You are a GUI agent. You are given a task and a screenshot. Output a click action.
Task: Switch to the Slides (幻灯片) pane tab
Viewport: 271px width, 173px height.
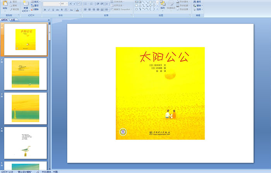[x=5, y=20]
